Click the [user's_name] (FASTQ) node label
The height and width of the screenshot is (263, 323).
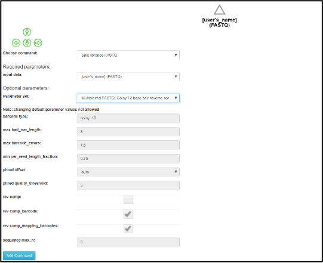(x=219, y=23)
